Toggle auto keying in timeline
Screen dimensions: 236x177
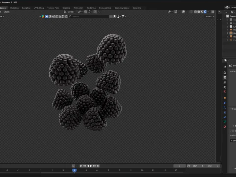point(73,166)
